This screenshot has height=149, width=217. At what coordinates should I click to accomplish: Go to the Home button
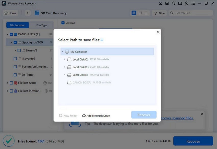tap(10, 13)
